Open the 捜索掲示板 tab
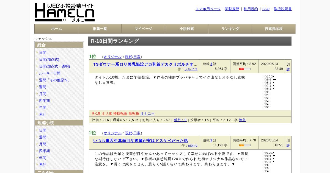Image resolution: width=330 pixels, height=173 pixels. coord(274,29)
